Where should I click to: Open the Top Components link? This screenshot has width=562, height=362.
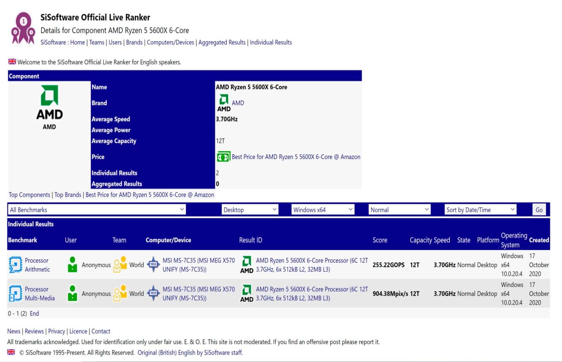point(29,195)
